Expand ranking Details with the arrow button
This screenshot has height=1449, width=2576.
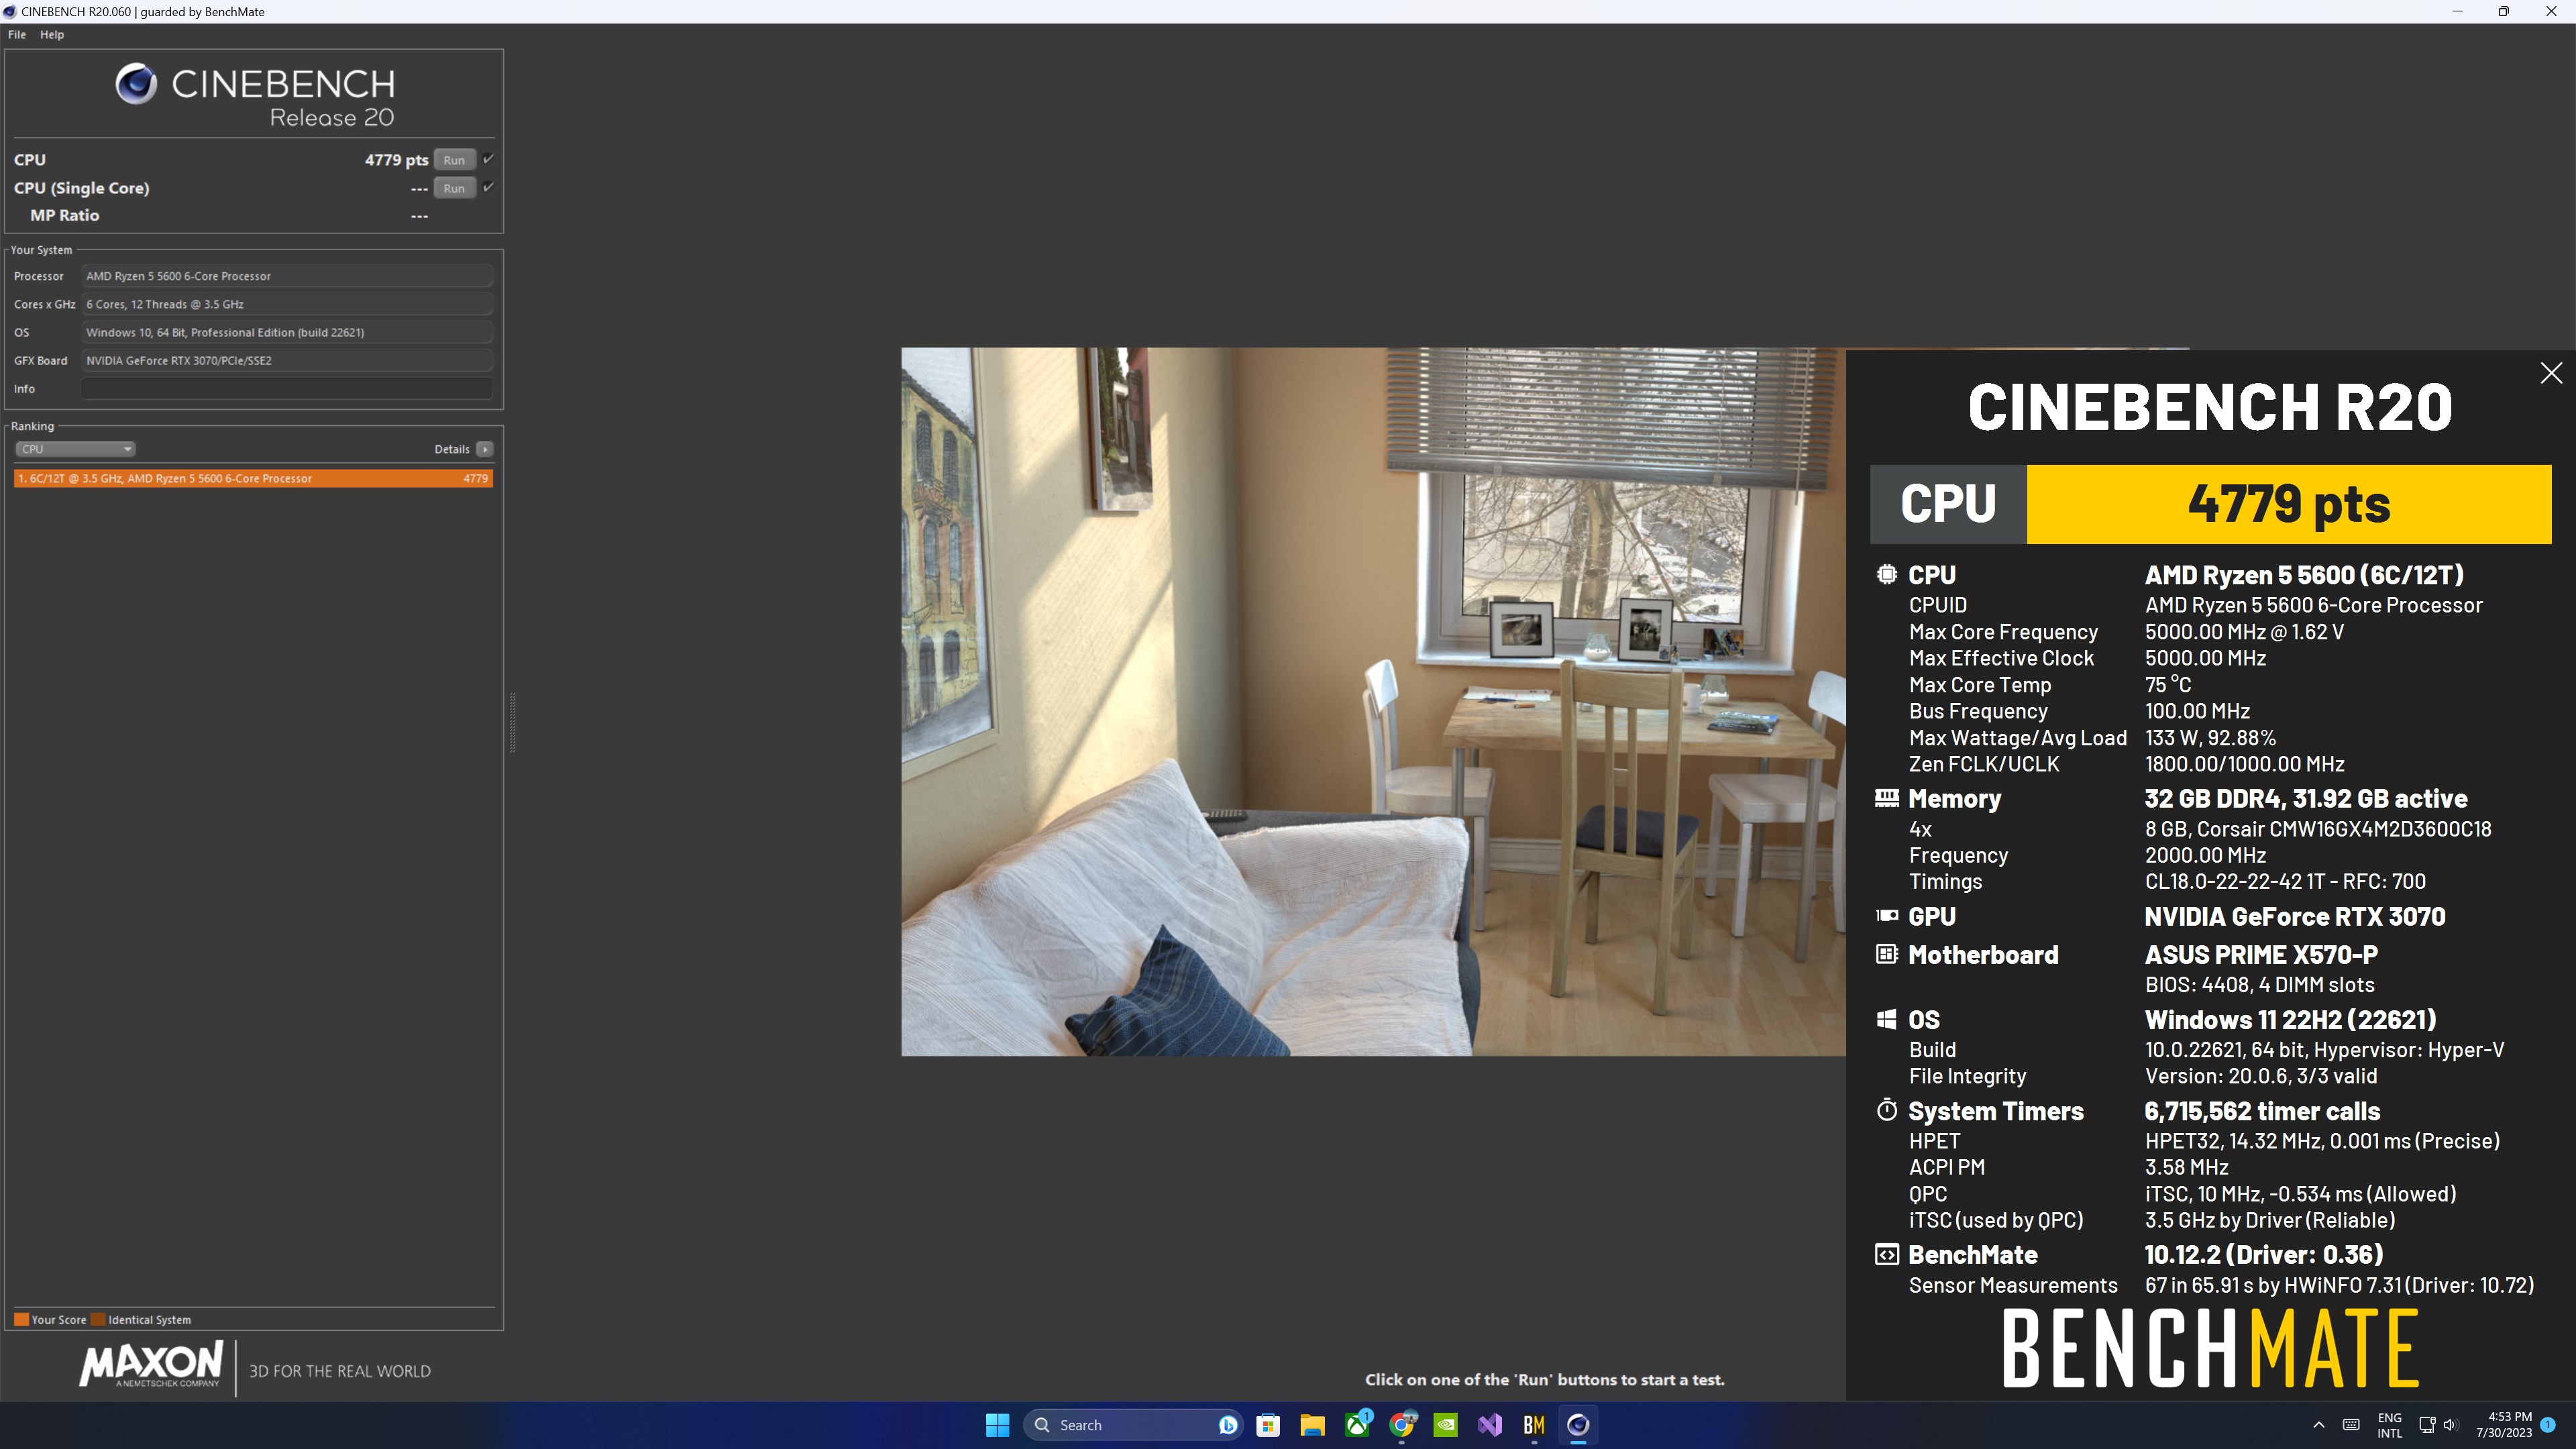(484, 449)
